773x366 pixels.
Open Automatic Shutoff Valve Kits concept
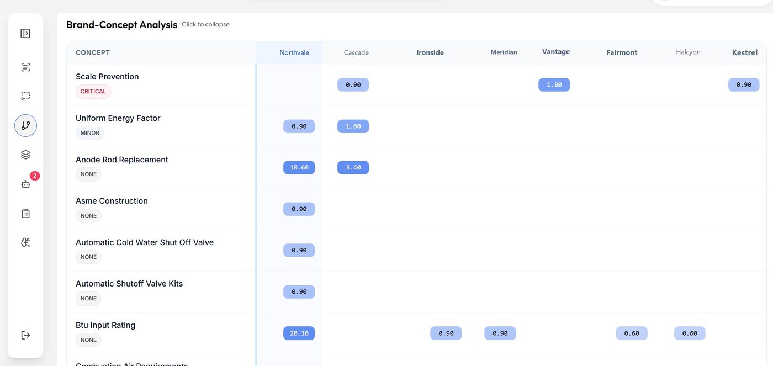click(x=129, y=284)
